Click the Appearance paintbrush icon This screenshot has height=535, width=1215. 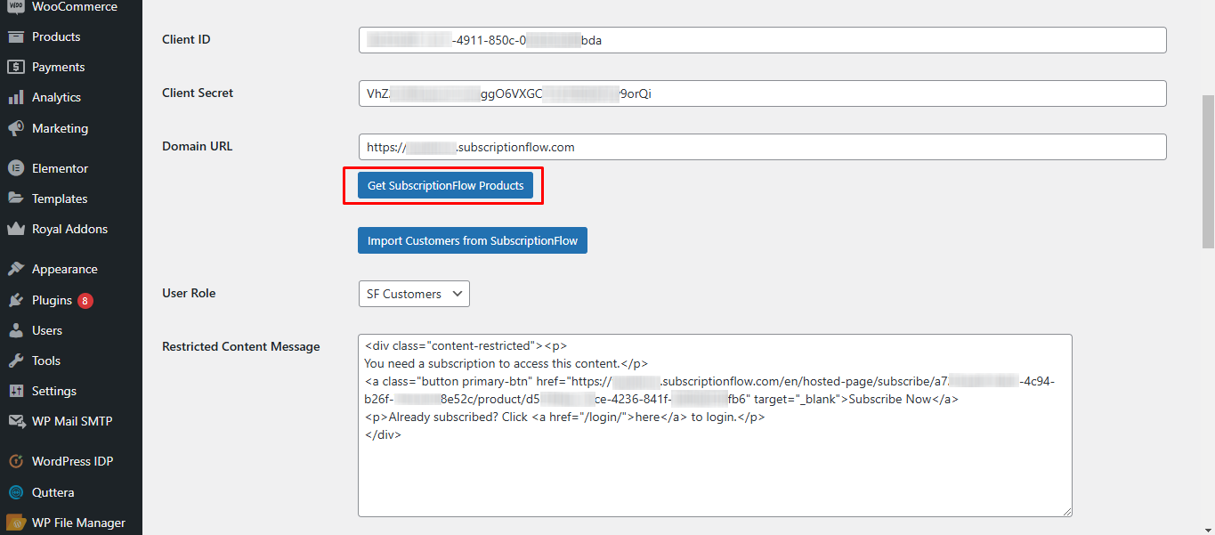click(15, 269)
